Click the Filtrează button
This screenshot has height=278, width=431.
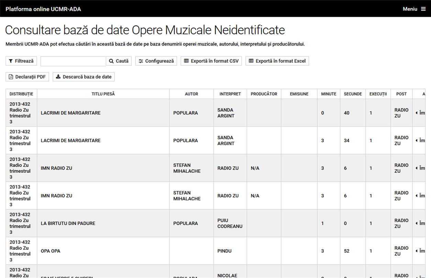[21, 61]
